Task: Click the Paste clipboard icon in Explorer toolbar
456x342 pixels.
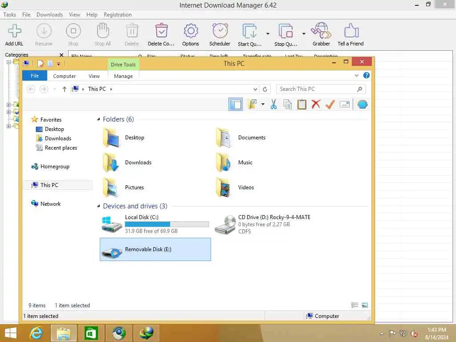Action: point(301,104)
